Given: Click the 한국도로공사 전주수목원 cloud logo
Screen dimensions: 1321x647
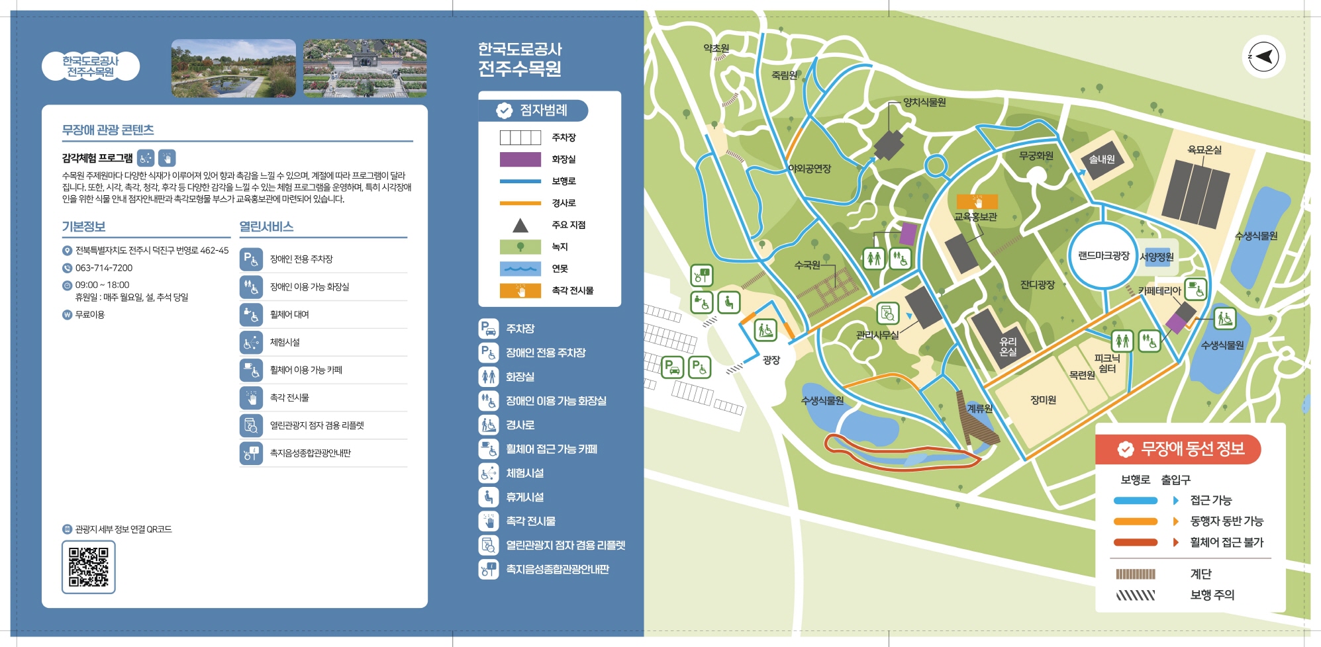Looking at the screenshot, I should 91,66.
